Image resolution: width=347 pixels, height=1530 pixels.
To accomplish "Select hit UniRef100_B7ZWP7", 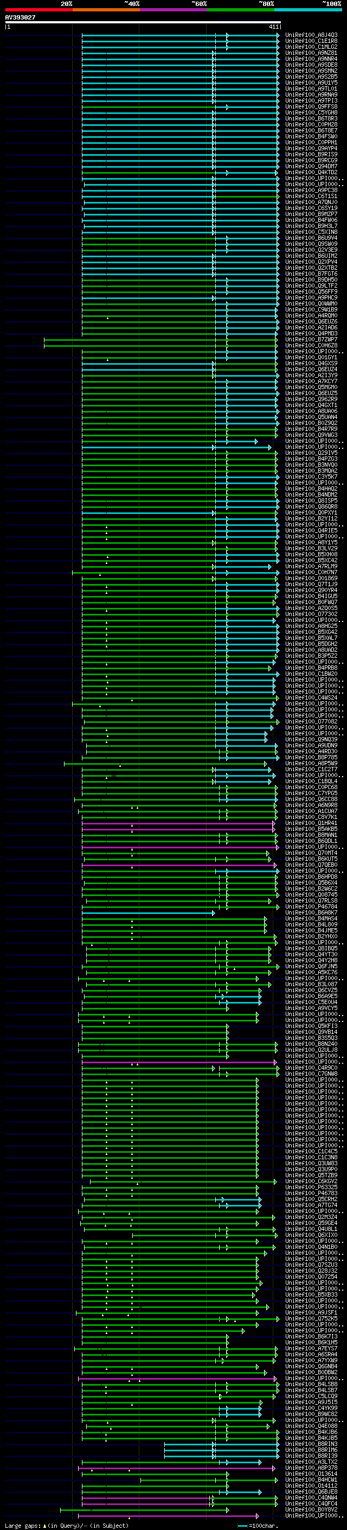I will [311, 340].
